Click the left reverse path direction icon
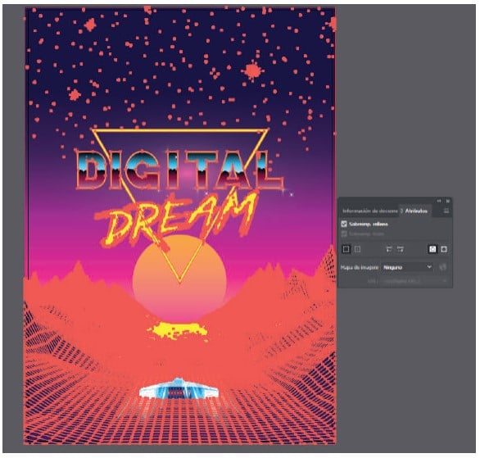 (388, 250)
